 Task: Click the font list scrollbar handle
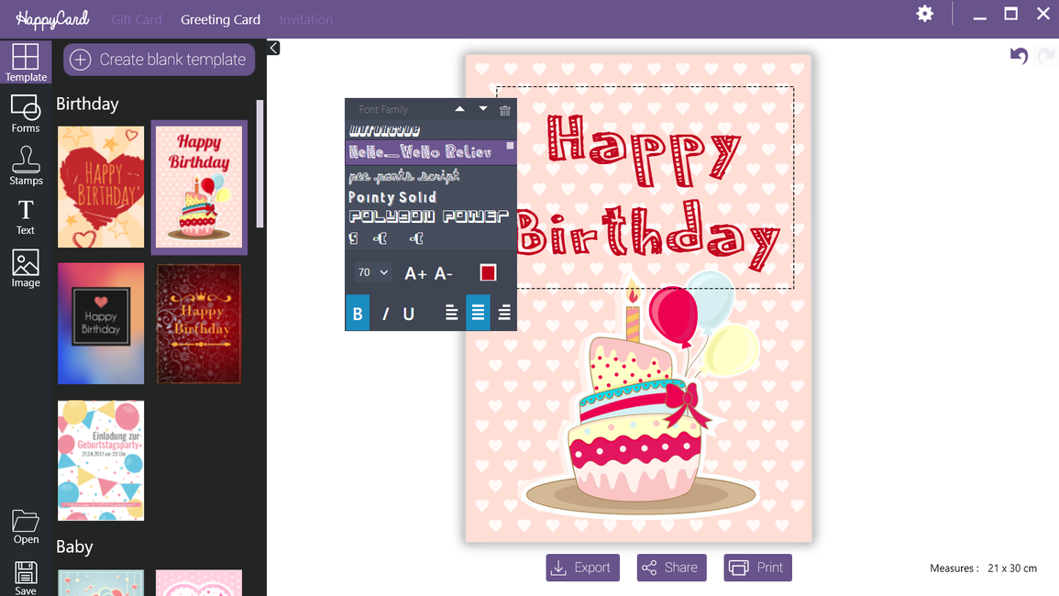511,146
